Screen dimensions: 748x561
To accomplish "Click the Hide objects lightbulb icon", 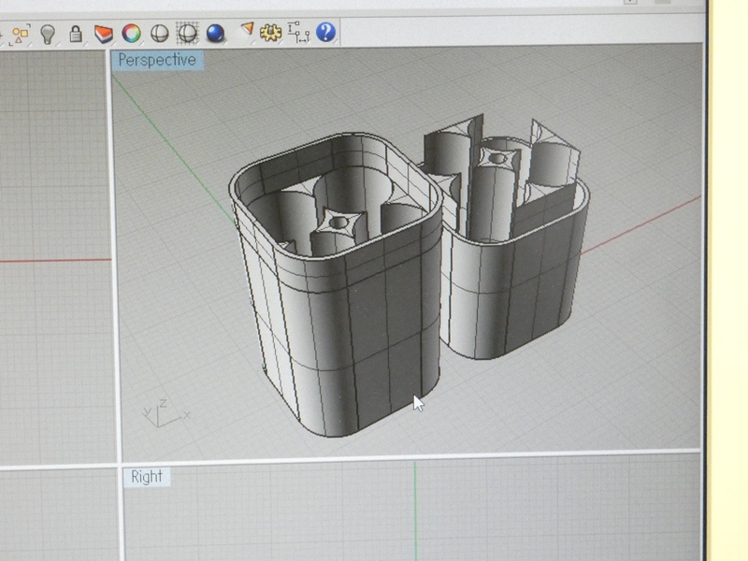I will (x=48, y=35).
